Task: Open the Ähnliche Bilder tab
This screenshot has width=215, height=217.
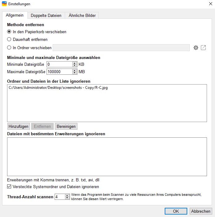Action: tap(82, 15)
